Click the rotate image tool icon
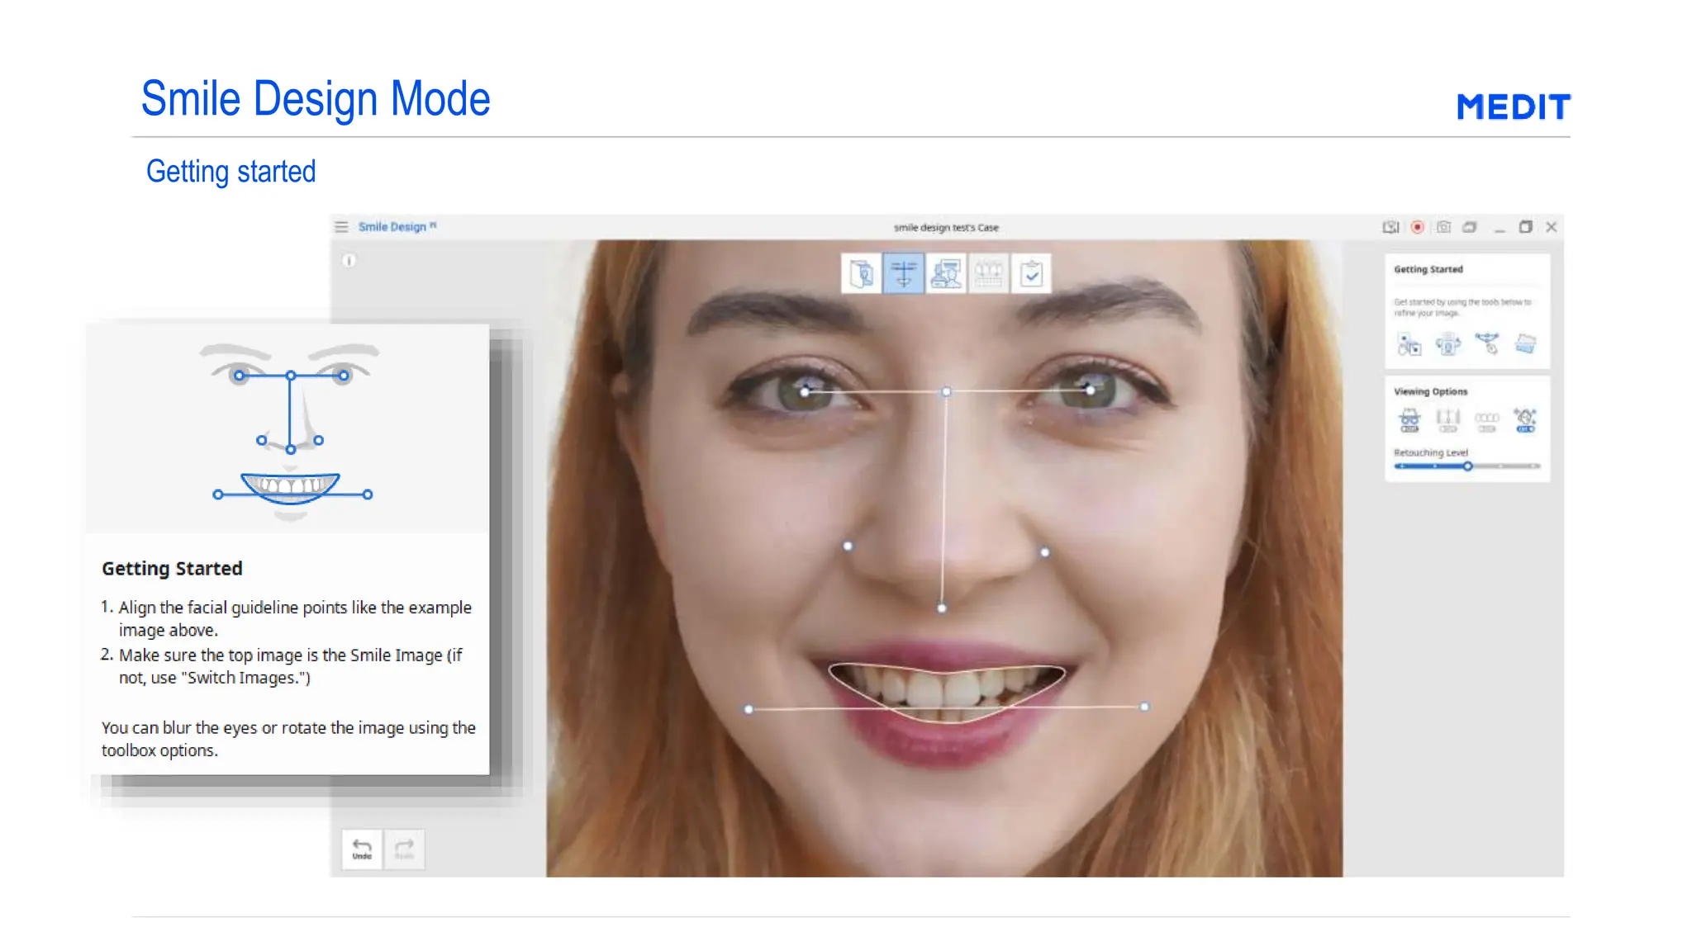Image resolution: width=1692 pixels, height=951 pixels. tap(1447, 344)
